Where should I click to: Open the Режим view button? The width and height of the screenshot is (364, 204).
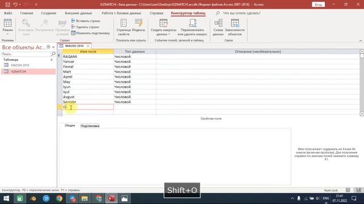pos(7,27)
